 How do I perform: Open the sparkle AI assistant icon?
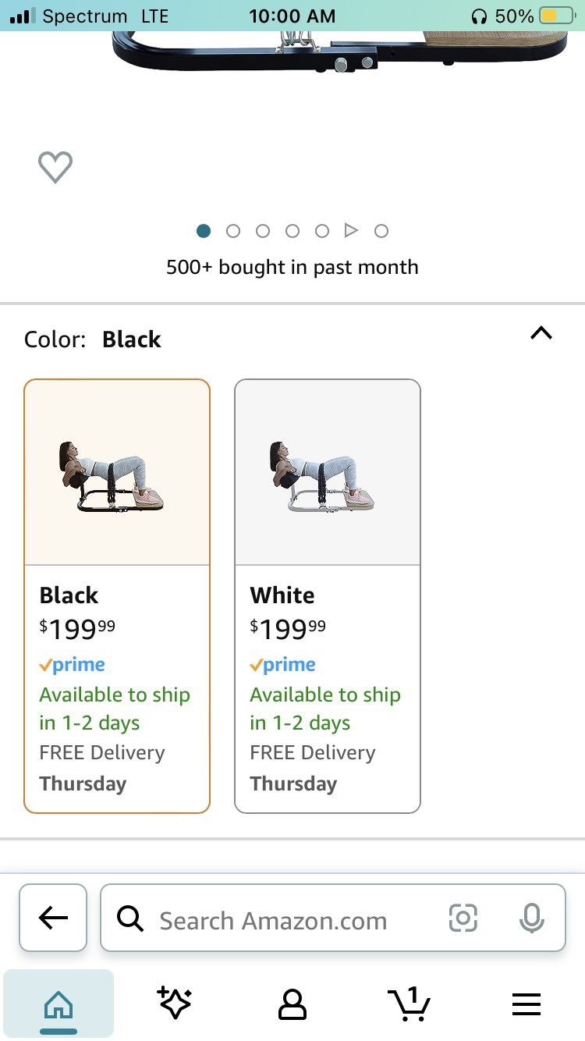coord(175,1004)
